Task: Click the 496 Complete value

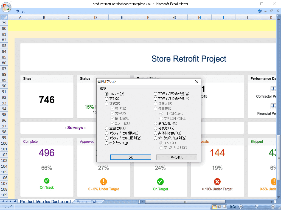Action: tap(47, 153)
